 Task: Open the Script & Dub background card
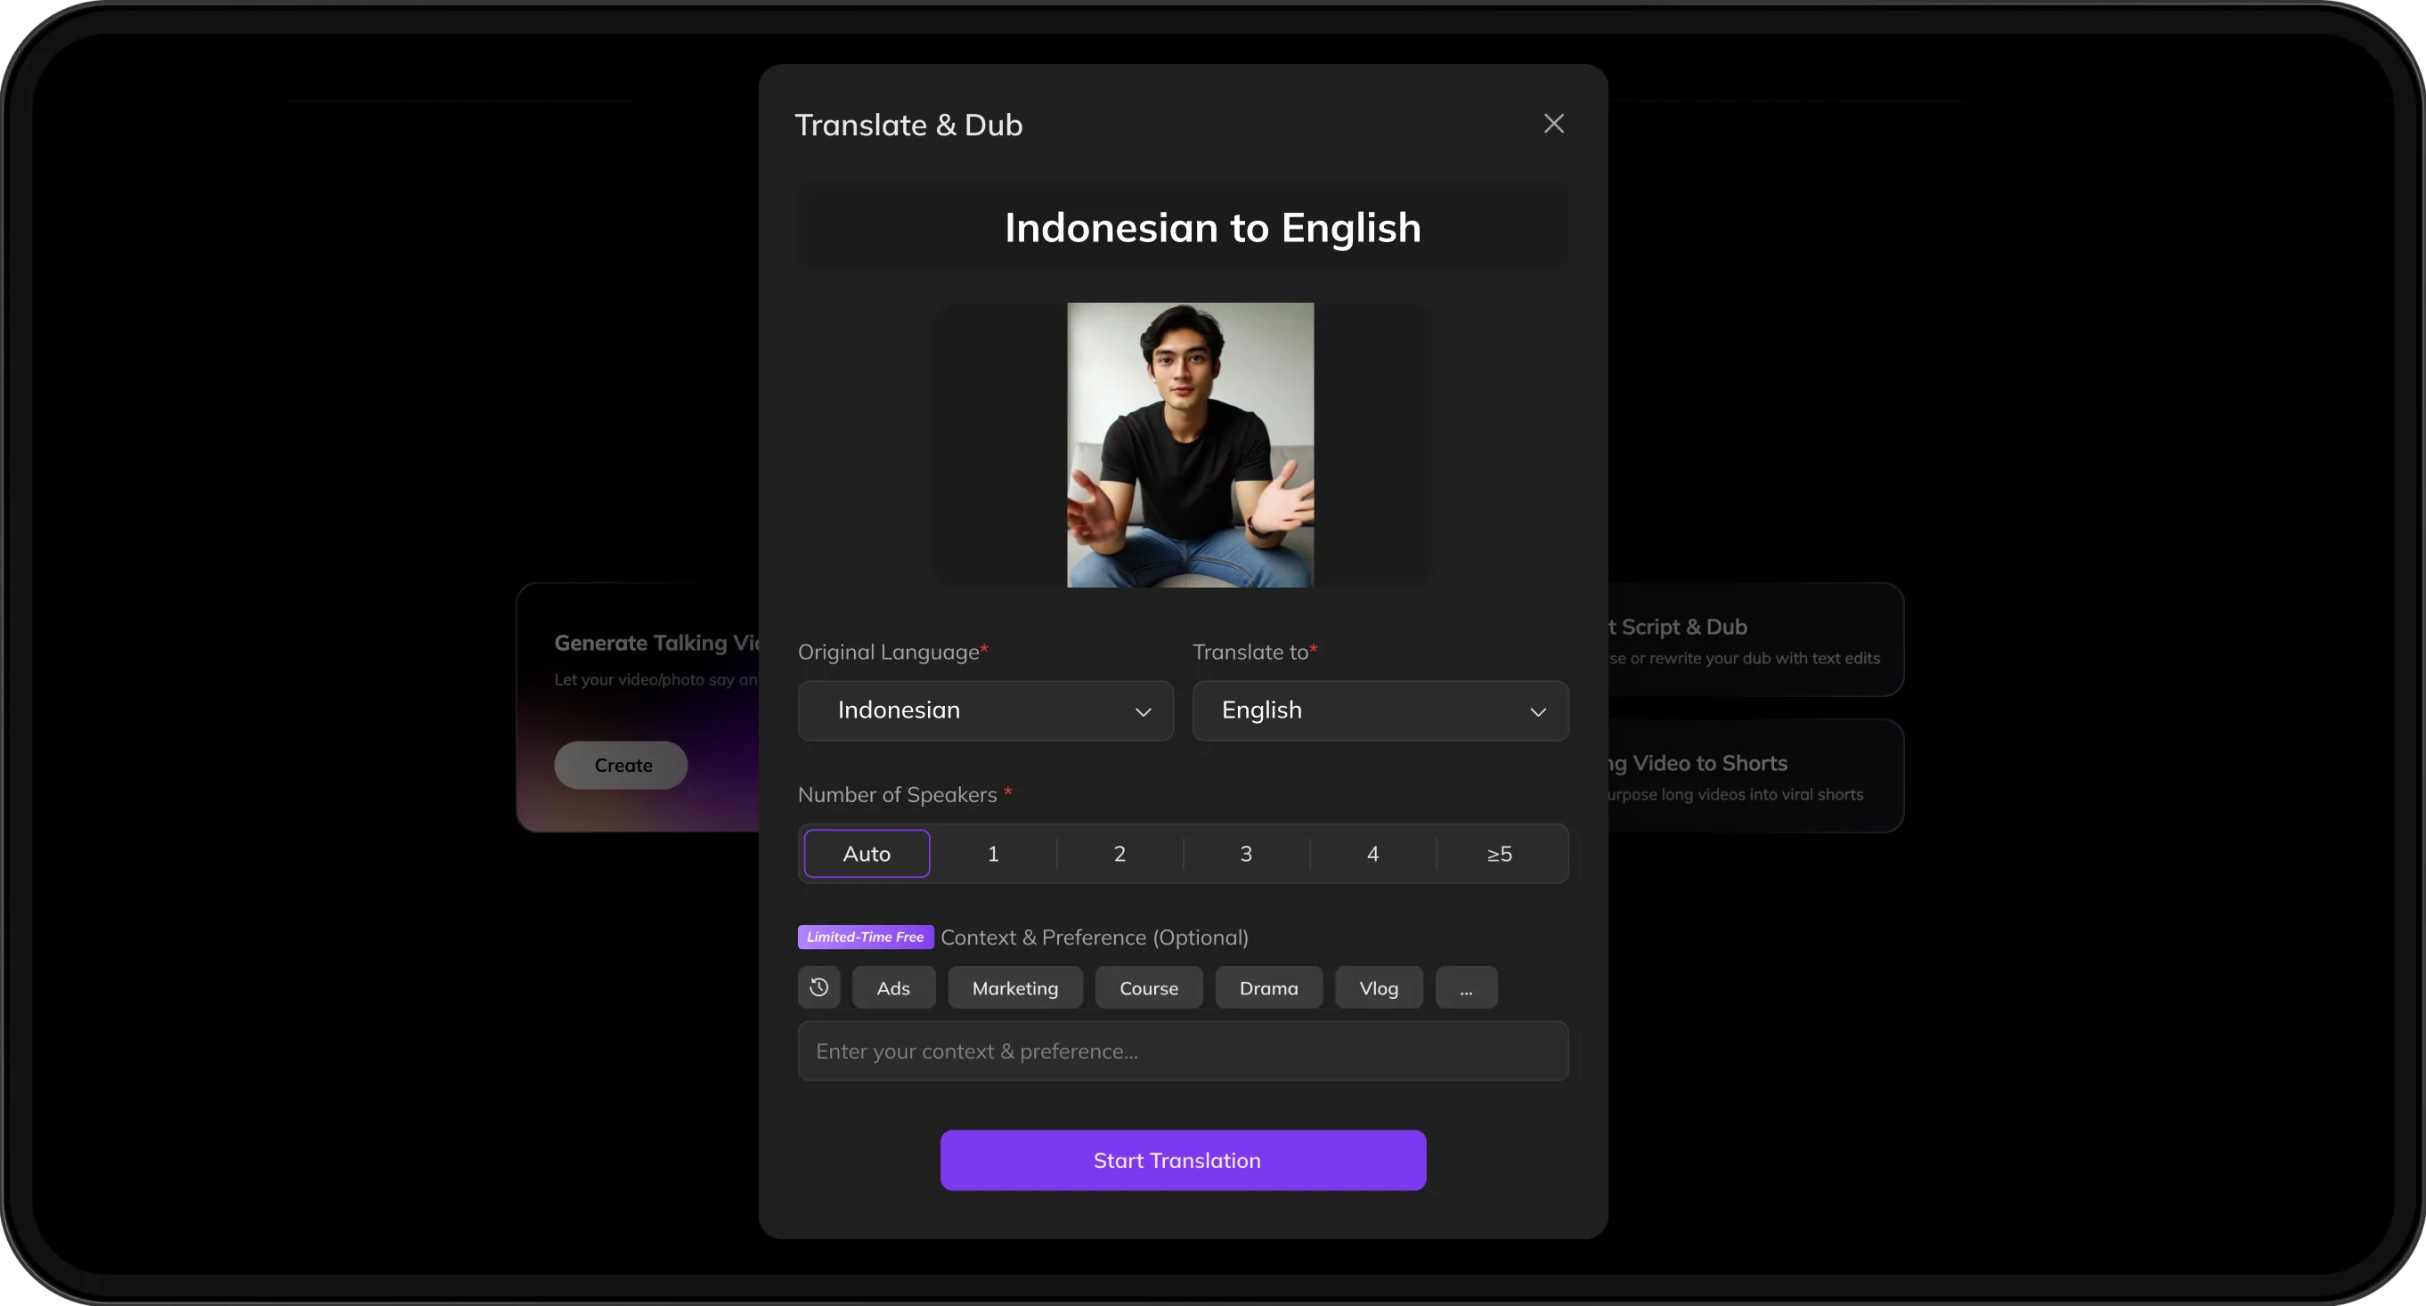pos(1754,639)
